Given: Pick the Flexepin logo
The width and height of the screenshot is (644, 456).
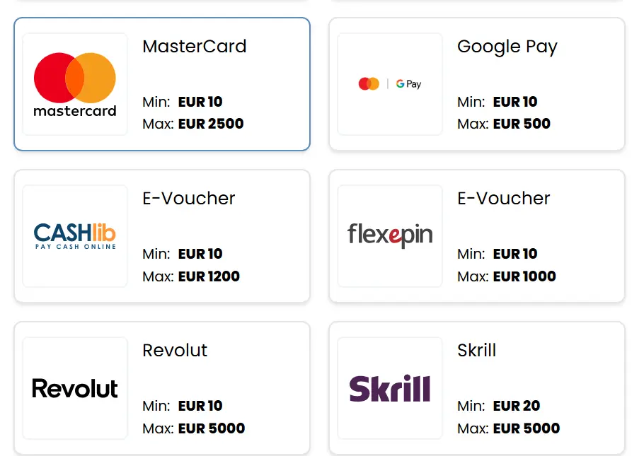Looking at the screenshot, I should pyautogui.click(x=390, y=236).
